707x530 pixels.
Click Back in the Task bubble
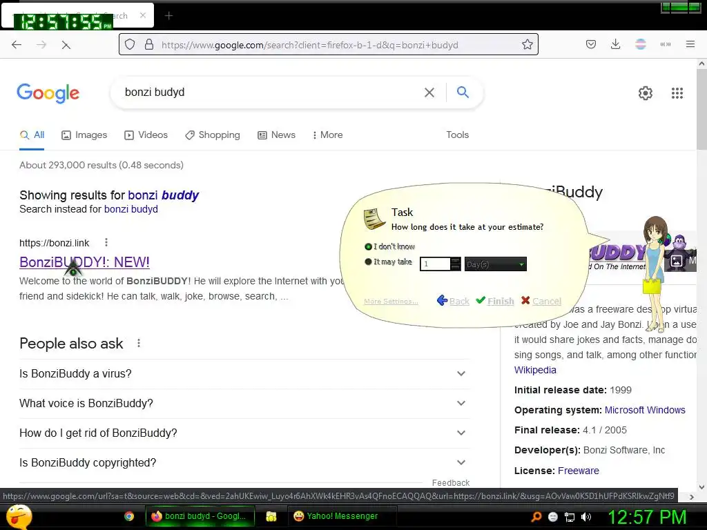(x=453, y=301)
